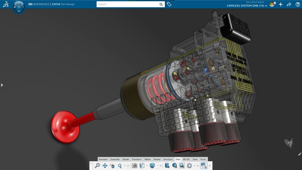
Task: Collapse the action bar with left chevron
Action: pyautogui.click(x=91, y=163)
